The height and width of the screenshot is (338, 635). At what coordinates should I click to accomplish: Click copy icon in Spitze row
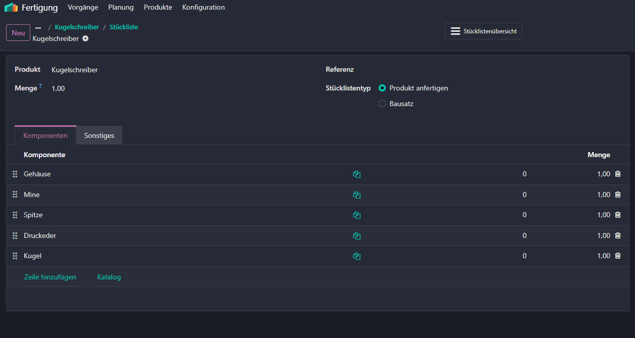click(357, 215)
